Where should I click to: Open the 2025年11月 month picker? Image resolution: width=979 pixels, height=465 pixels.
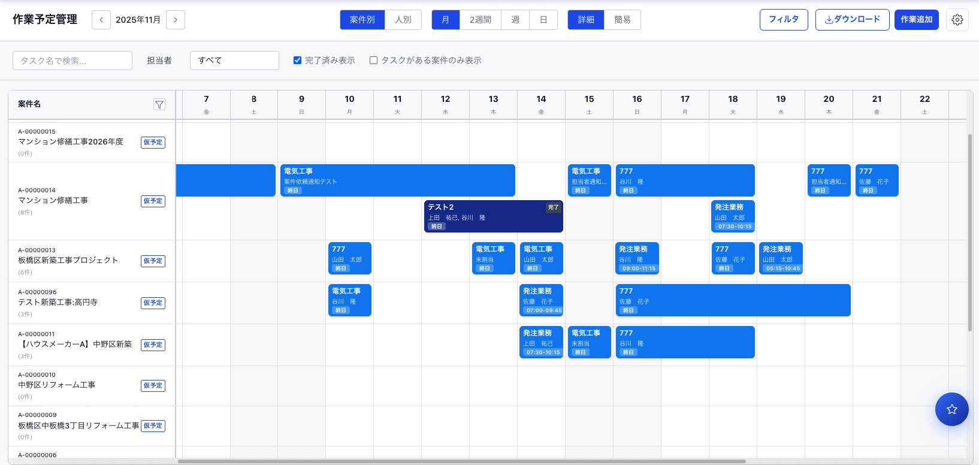coord(138,20)
